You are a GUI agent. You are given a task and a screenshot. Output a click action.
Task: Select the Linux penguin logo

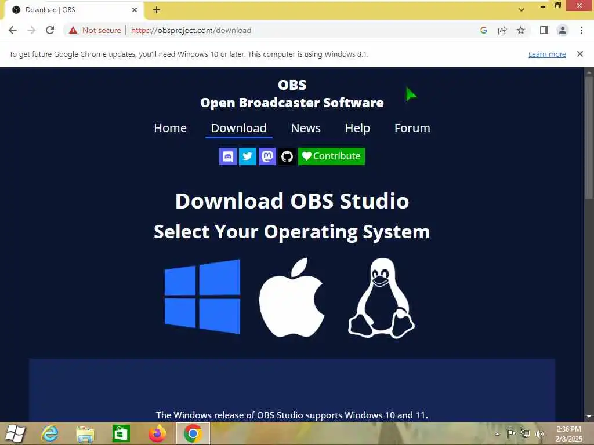382,298
